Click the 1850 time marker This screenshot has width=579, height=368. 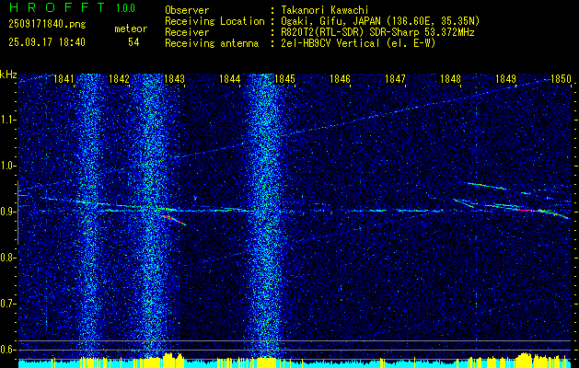coord(562,78)
